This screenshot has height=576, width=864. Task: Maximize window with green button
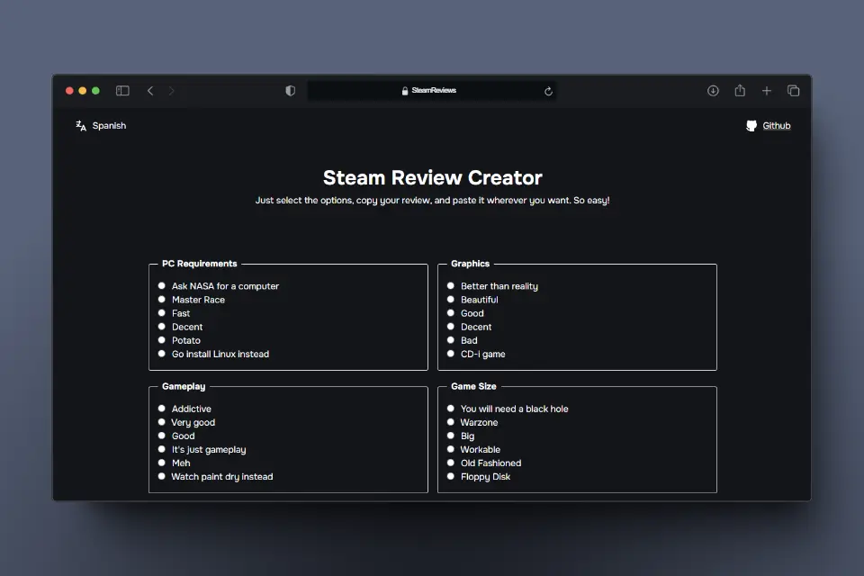tap(96, 91)
